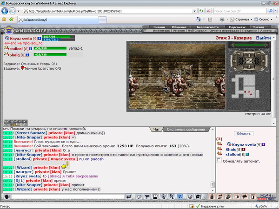Image resolution: width=279 pixels, height=209 pixels.
Task: Open the Умения submenu link
Action: coord(179,31)
